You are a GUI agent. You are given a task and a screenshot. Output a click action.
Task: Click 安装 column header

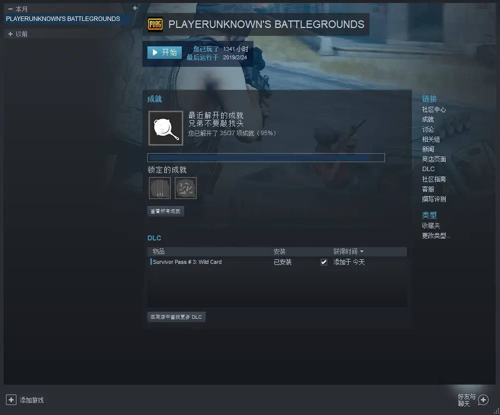[279, 251]
